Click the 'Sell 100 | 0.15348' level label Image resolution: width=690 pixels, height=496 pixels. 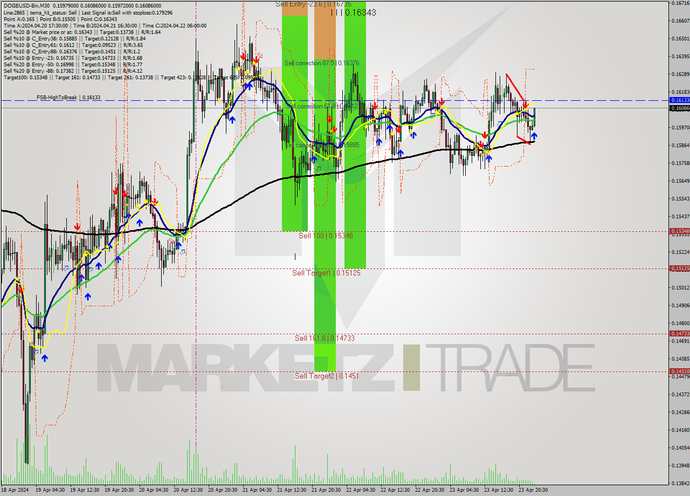tap(326, 236)
